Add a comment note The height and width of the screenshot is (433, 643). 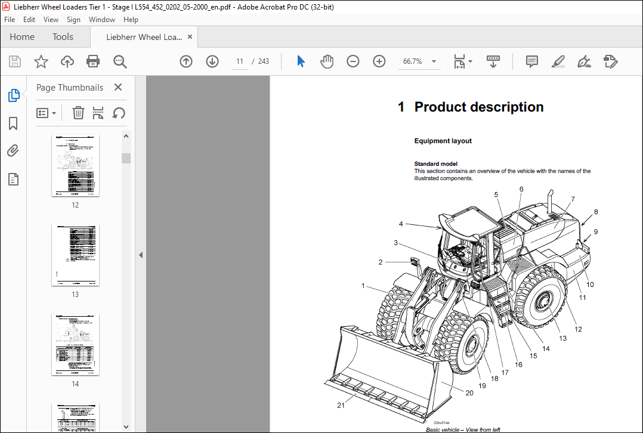pos(532,61)
